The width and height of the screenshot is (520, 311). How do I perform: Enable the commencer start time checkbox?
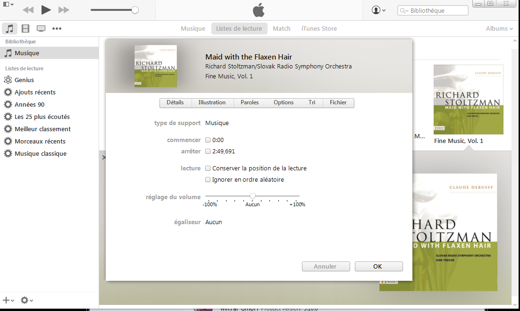[208, 140]
